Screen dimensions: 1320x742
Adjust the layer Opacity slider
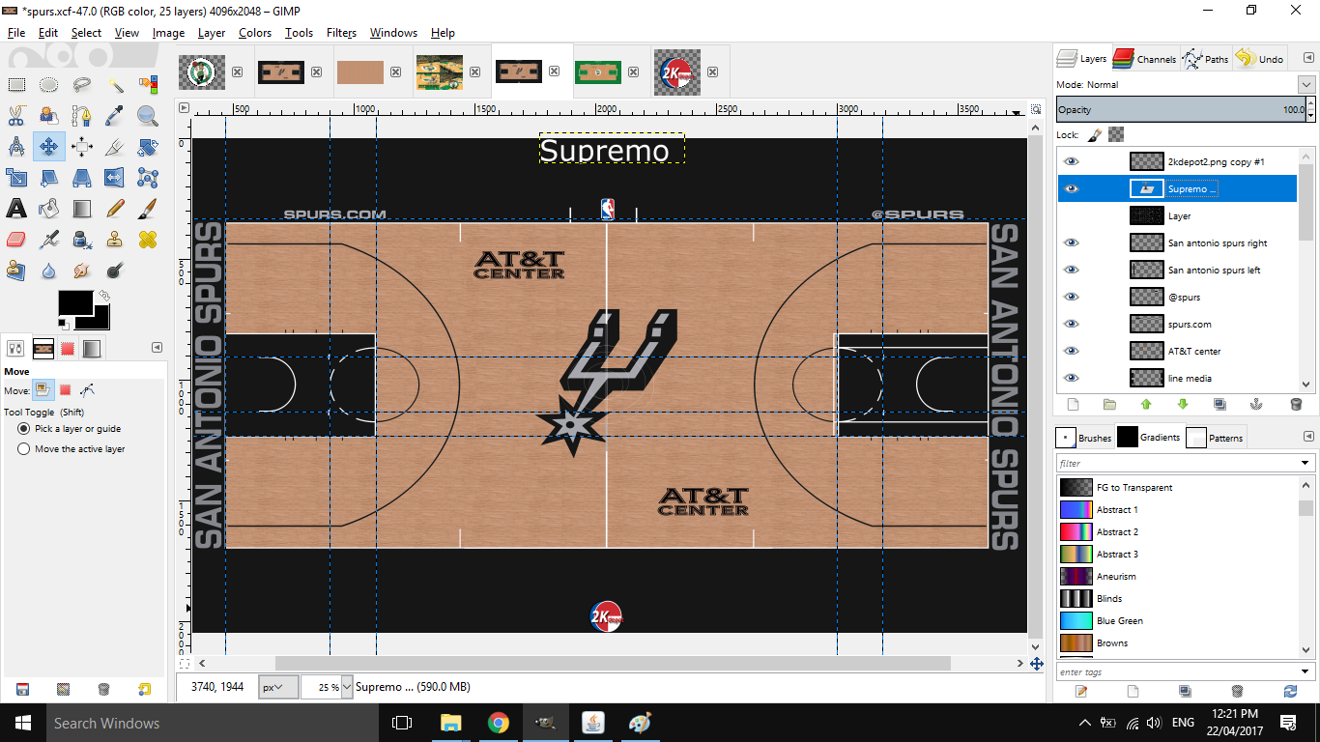point(1182,109)
